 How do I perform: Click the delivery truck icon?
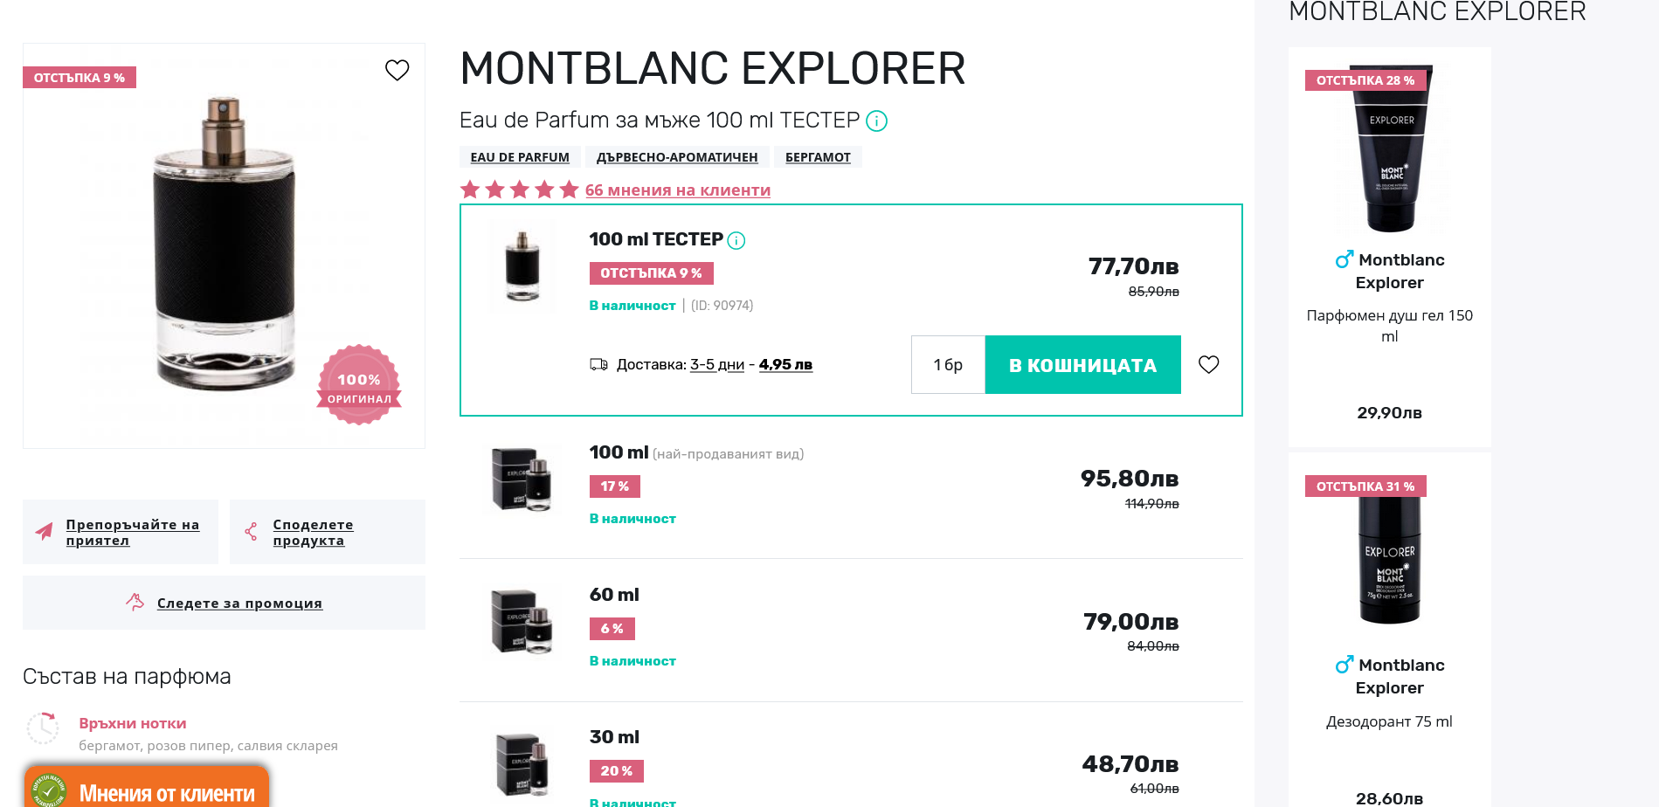pos(598,364)
